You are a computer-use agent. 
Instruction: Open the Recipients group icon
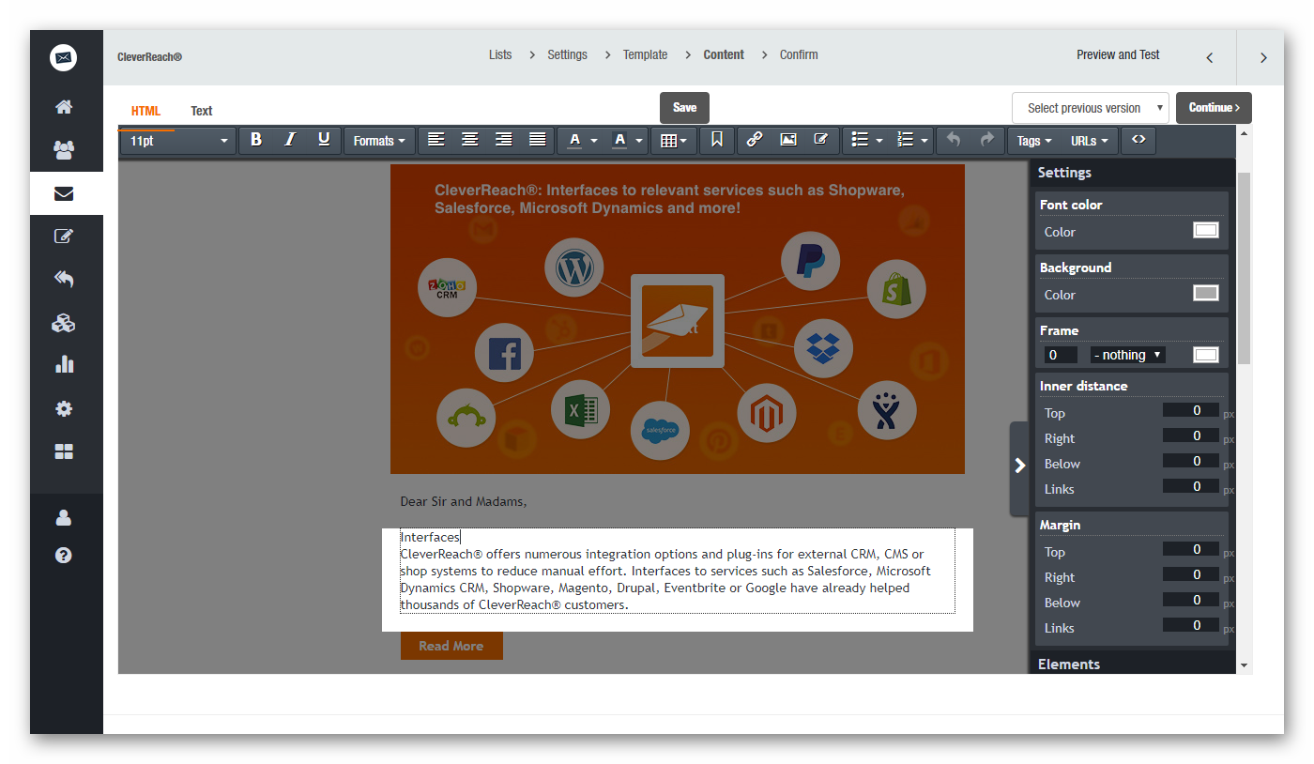tap(64, 150)
